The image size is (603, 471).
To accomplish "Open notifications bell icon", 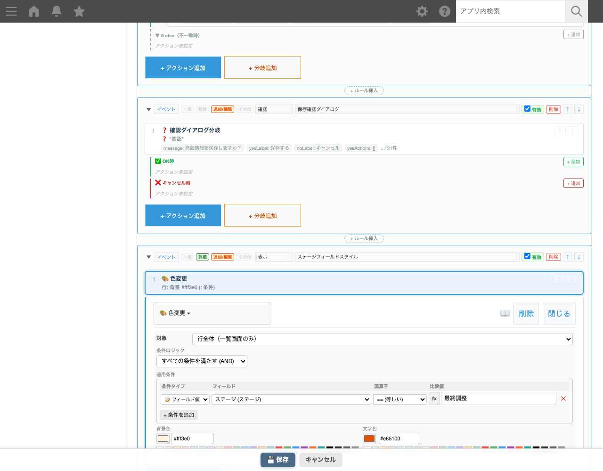I will (57, 11).
